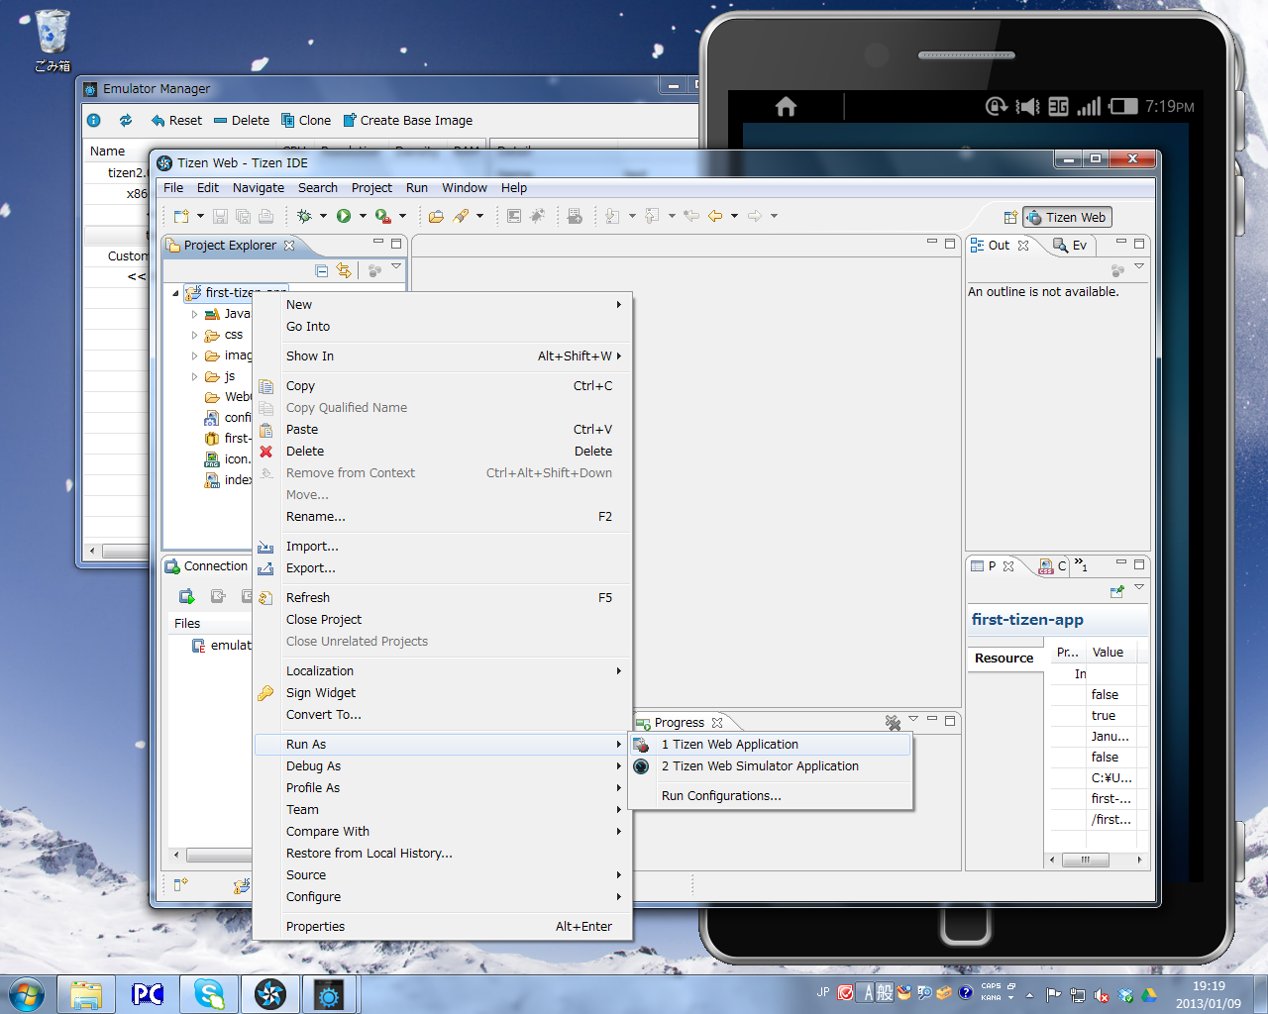Click the sound icon in emulator status bar
This screenshot has height=1014, width=1268.
pyautogui.click(x=1027, y=106)
